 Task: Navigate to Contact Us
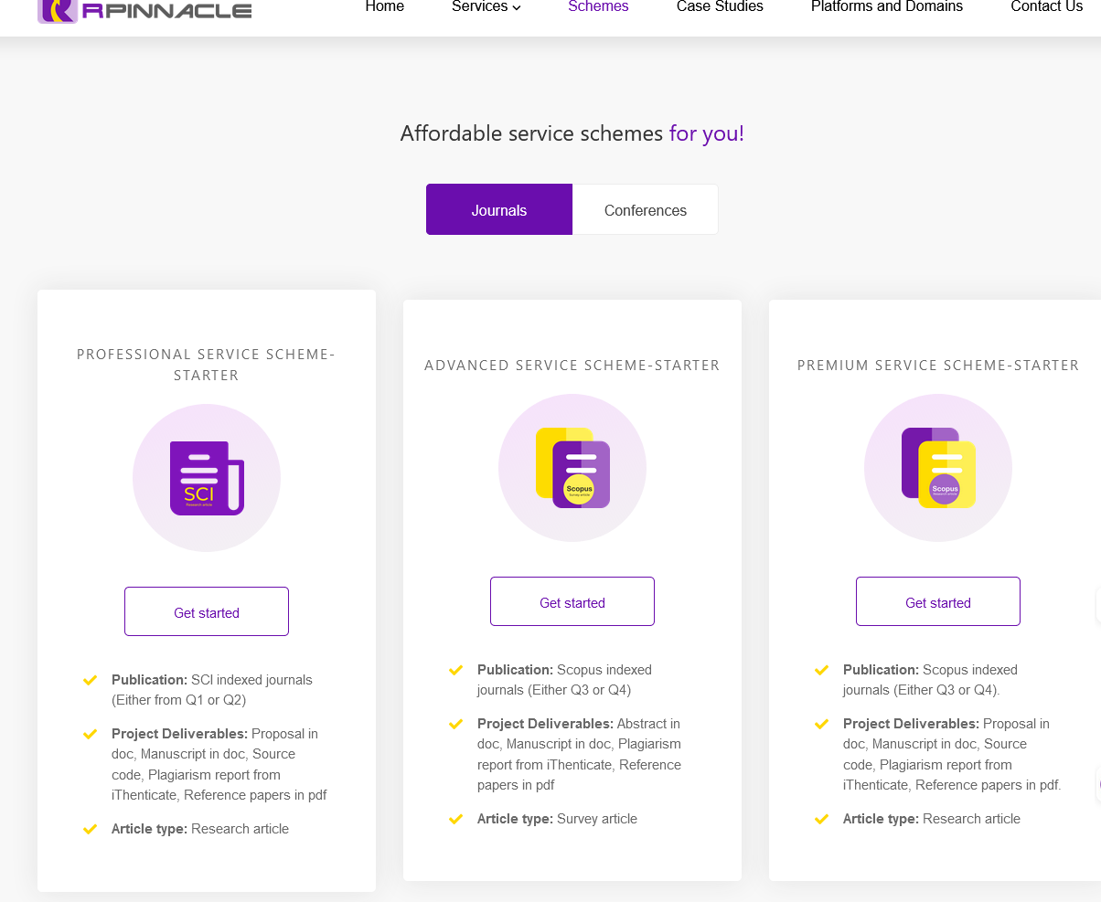coord(1046,7)
